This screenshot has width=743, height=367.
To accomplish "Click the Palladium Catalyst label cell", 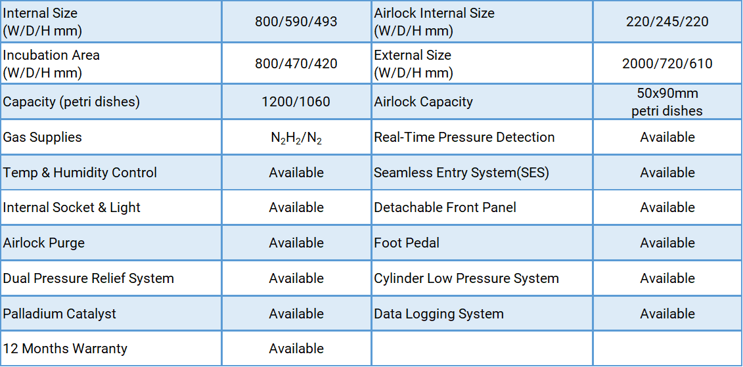I will [x=111, y=313].
